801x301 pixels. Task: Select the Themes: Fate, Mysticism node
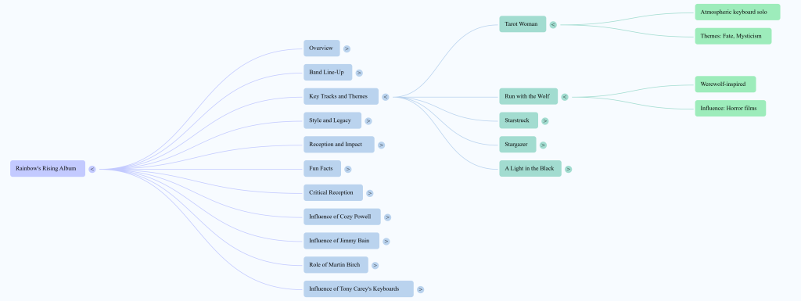point(733,36)
